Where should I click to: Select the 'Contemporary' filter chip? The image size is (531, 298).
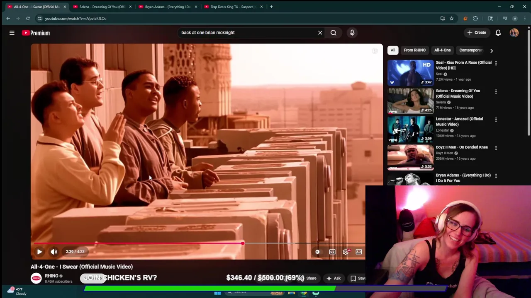(470, 50)
